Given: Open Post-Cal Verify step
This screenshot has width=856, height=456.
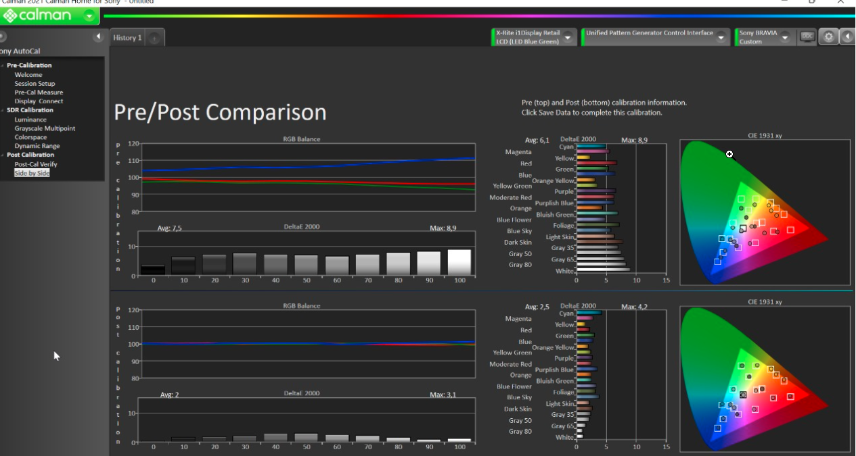Looking at the screenshot, I should click(36, 164).
